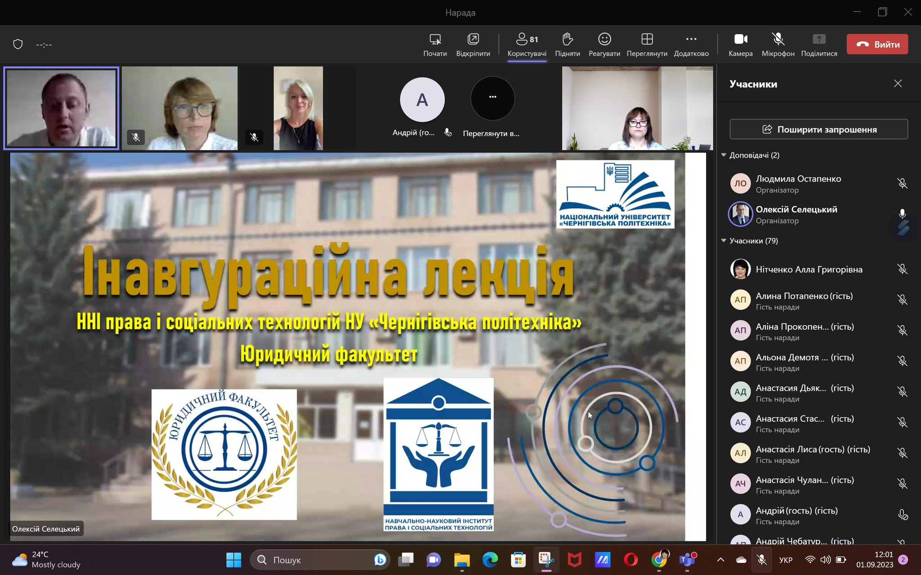The height and width of the screenshot is (575, 921).
Task: Click the Відкріпити pop-out icon
Action: (x=473, y=44)
